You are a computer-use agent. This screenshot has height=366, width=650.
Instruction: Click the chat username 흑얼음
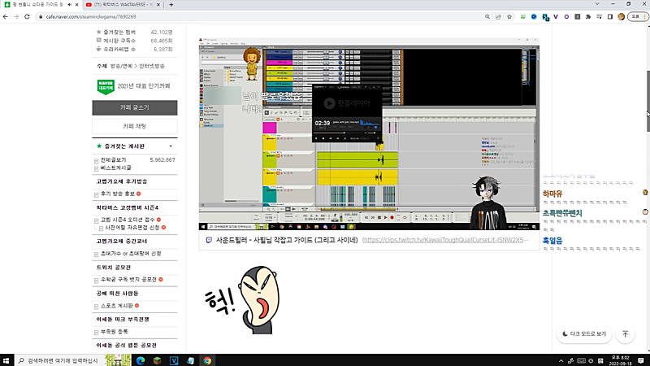pos(552,241)
